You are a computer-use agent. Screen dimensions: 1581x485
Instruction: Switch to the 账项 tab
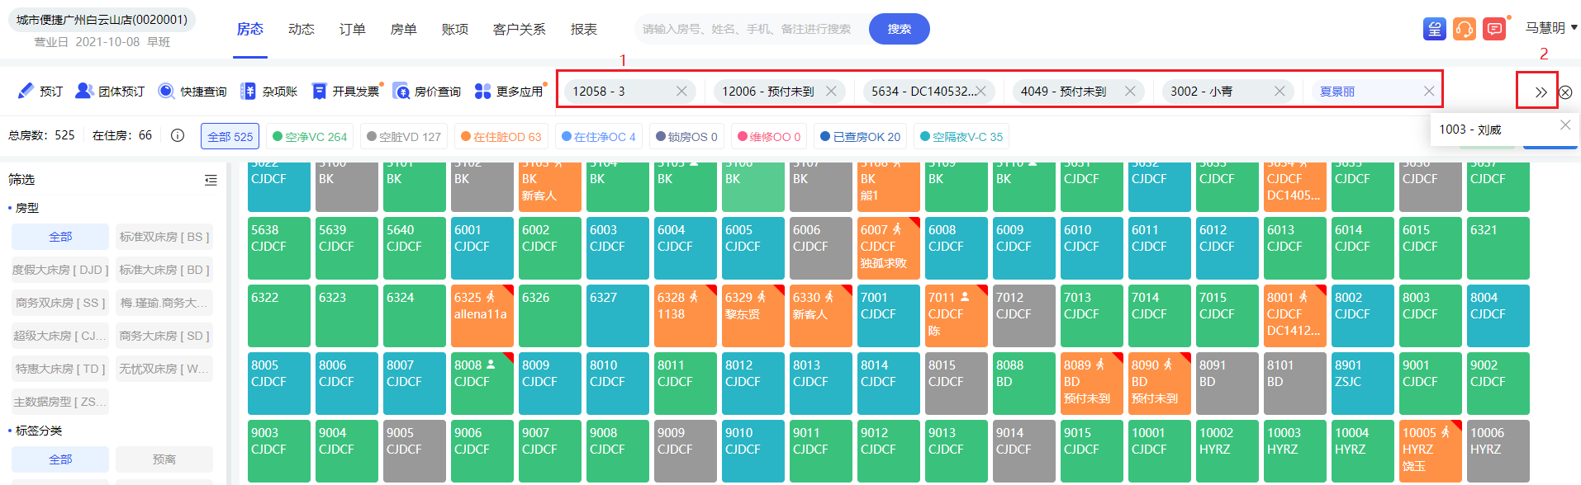click(455, 29)
